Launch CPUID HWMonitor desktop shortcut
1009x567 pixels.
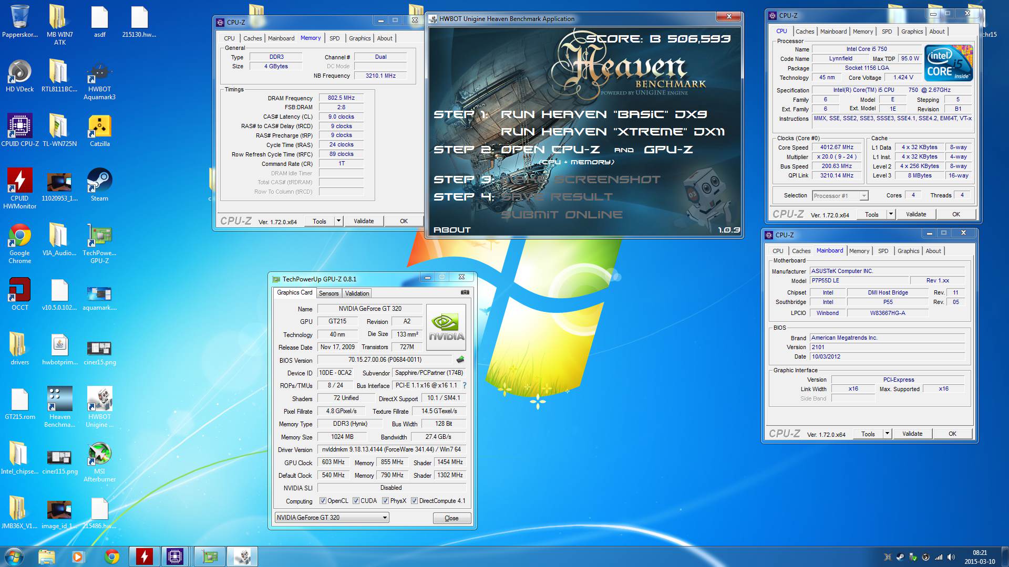[20, 189]
